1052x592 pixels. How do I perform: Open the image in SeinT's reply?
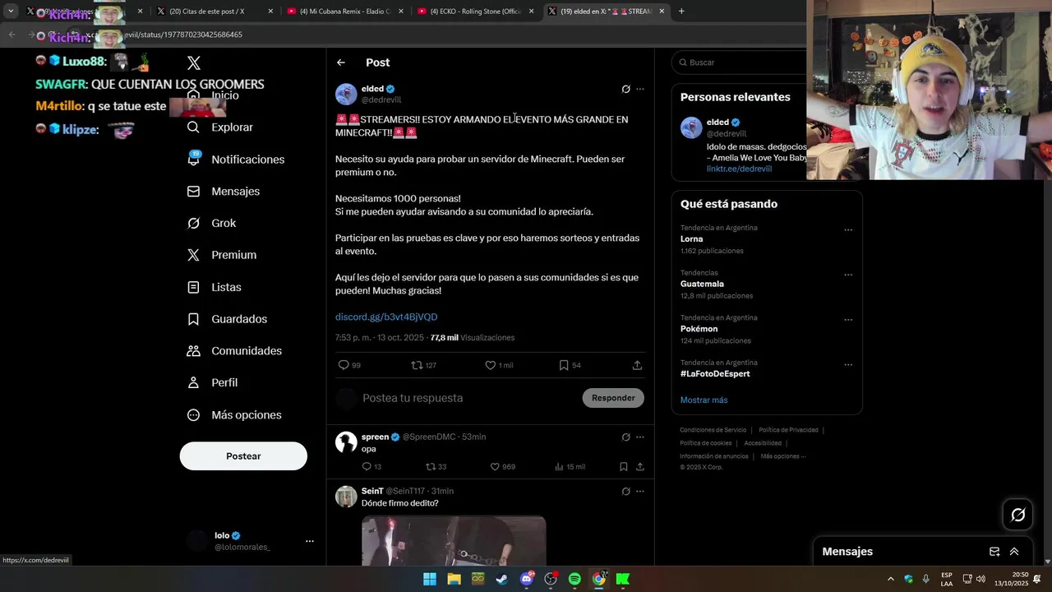coord(454,540)
